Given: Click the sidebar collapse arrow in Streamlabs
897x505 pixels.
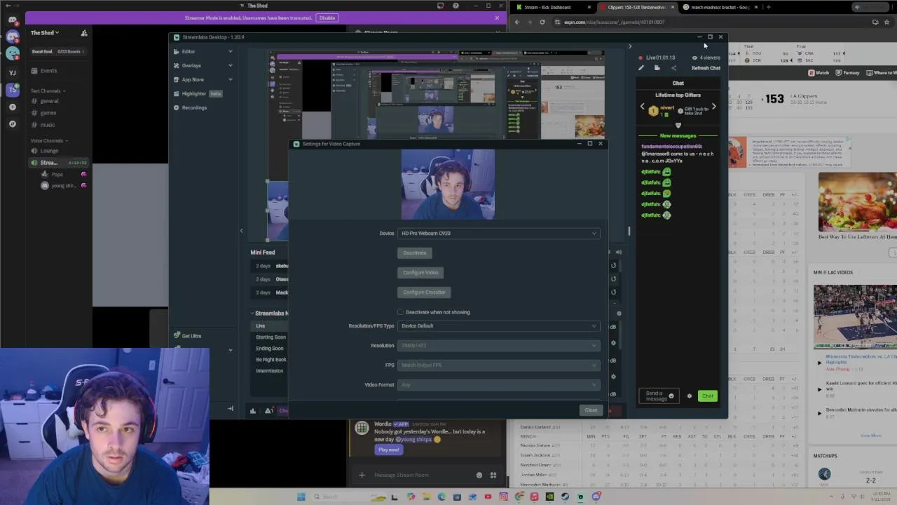Looking at the screenshot, I should tap(230, 408).
